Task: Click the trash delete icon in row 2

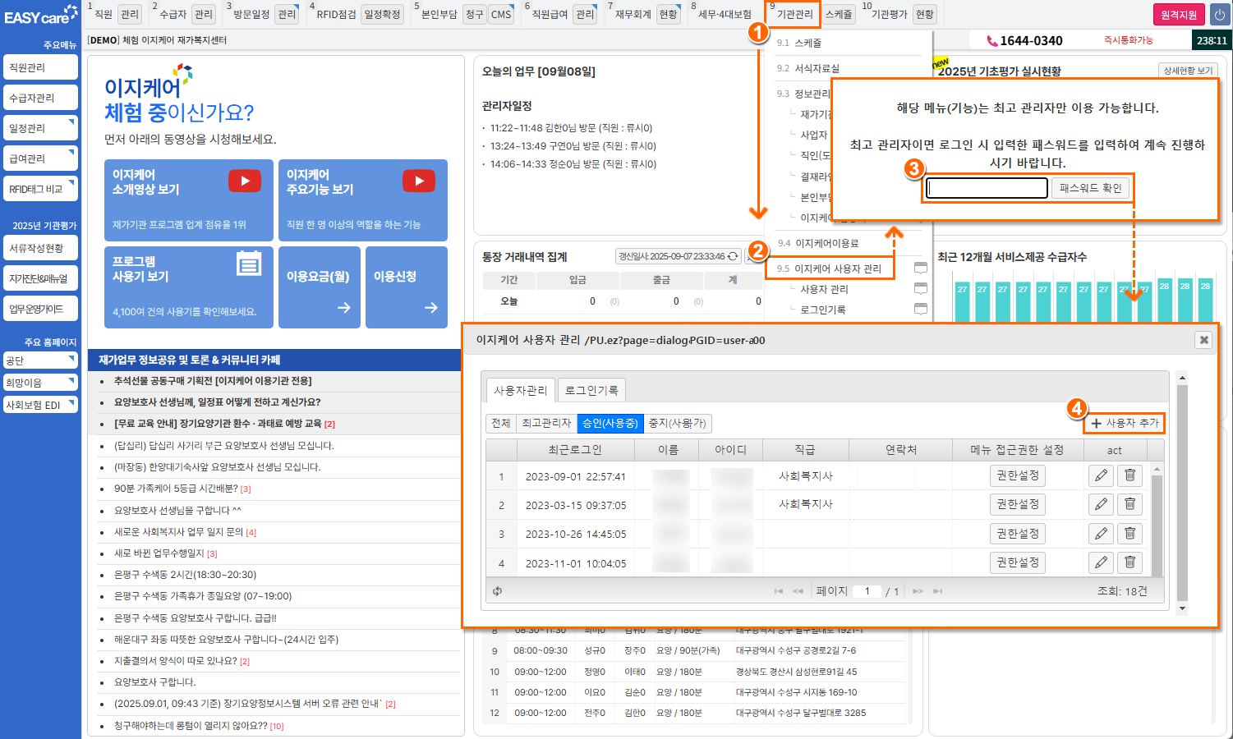Action: (1129, 504)
